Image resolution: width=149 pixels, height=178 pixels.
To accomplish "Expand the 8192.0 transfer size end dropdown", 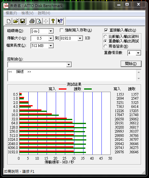I will pos(80,38).
